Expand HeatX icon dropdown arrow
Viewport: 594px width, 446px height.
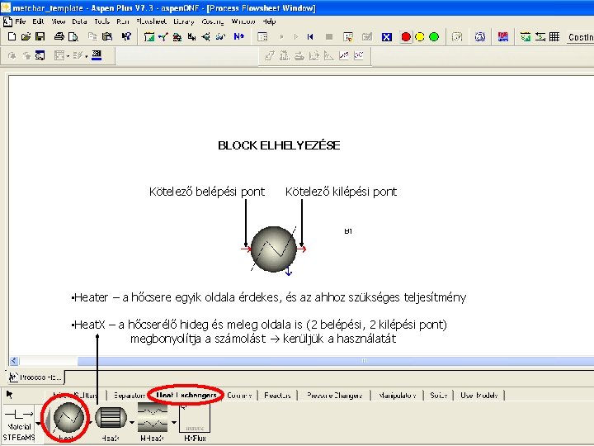[131, 422]
